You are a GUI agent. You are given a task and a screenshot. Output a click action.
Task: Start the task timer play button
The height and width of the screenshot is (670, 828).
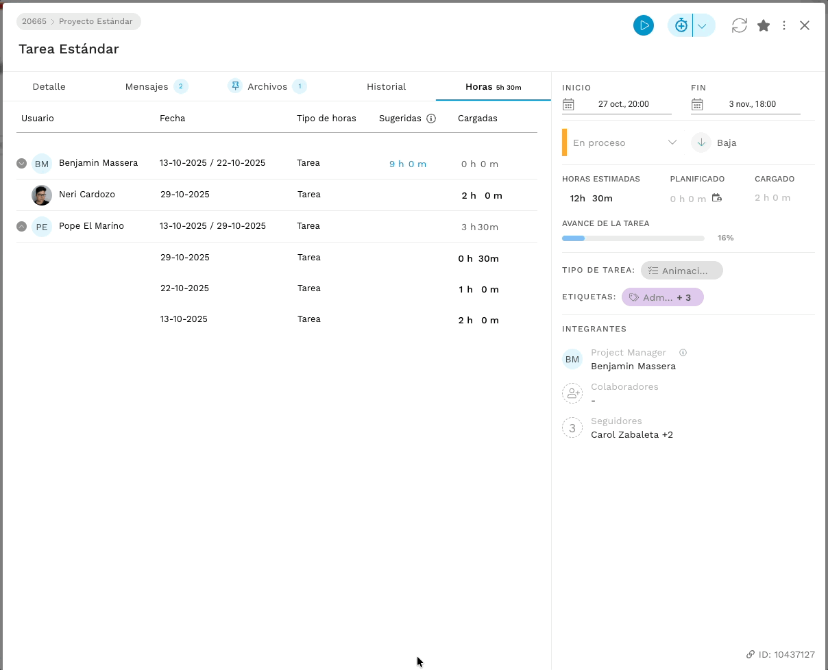pos(643,26)
